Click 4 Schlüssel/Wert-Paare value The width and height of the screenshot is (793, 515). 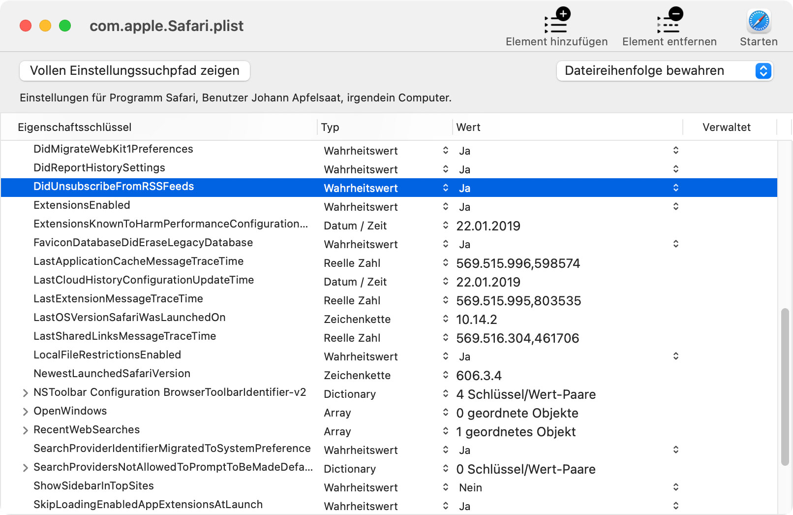(526, 394)
